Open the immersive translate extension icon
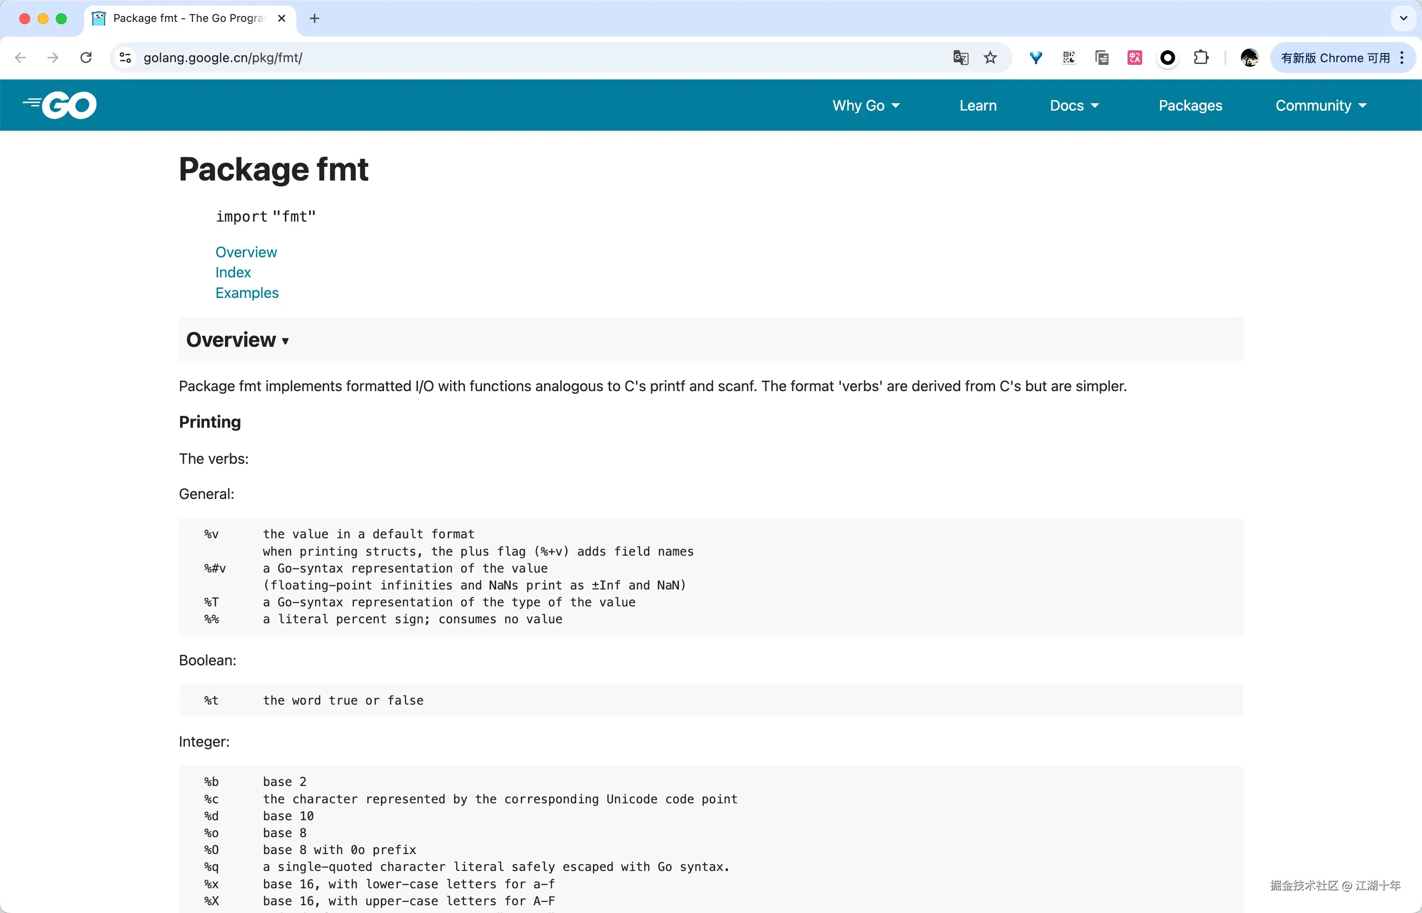The image size is (1422, 913). pos(1134,58)
